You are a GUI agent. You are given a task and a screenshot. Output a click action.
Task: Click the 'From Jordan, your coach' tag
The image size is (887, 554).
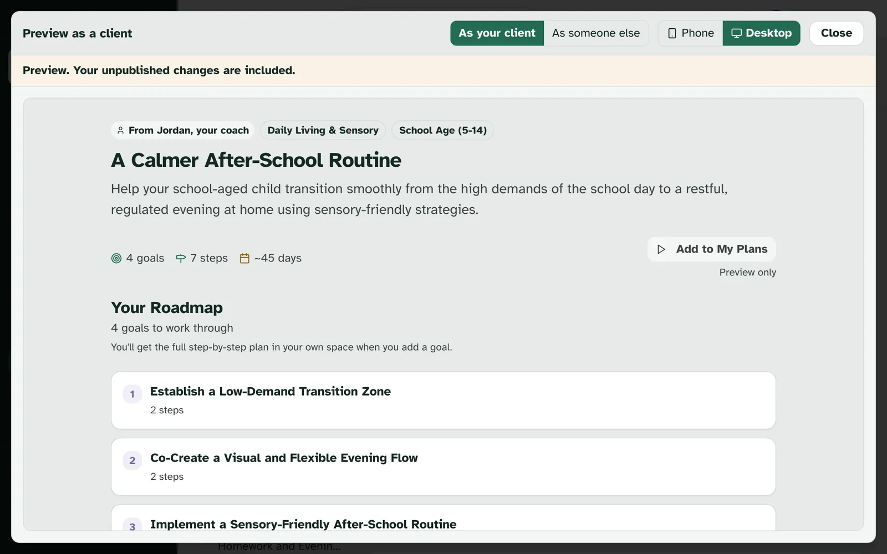(x=182, y=130)
